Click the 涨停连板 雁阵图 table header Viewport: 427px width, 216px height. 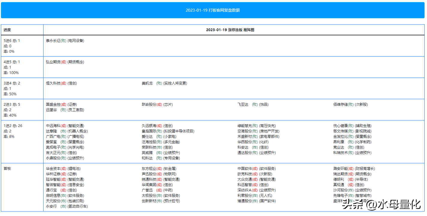230,30
